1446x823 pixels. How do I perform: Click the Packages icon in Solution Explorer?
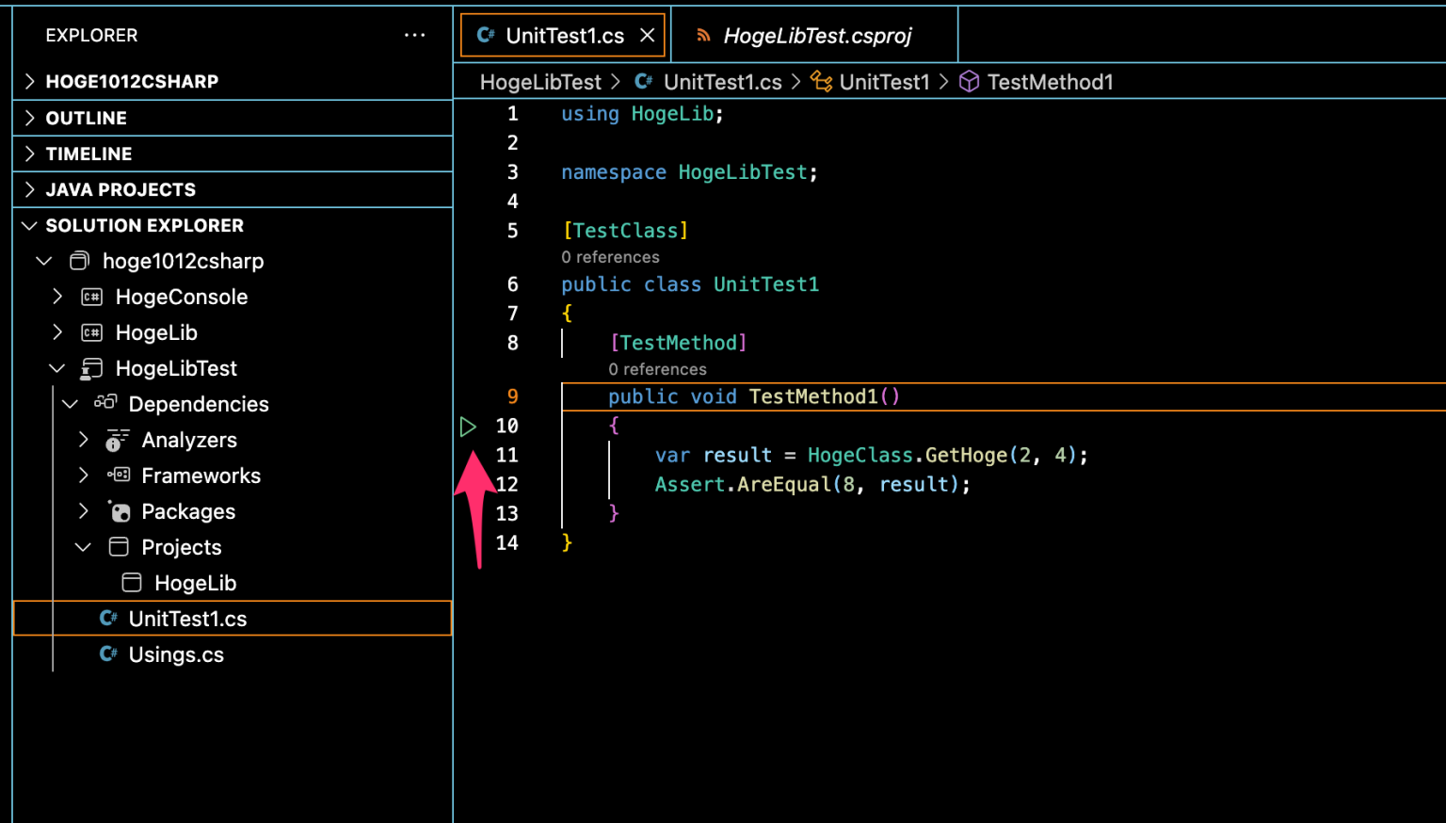[118, 511]
